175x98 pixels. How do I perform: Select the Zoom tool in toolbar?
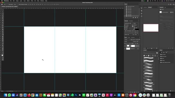coord(3,51)
